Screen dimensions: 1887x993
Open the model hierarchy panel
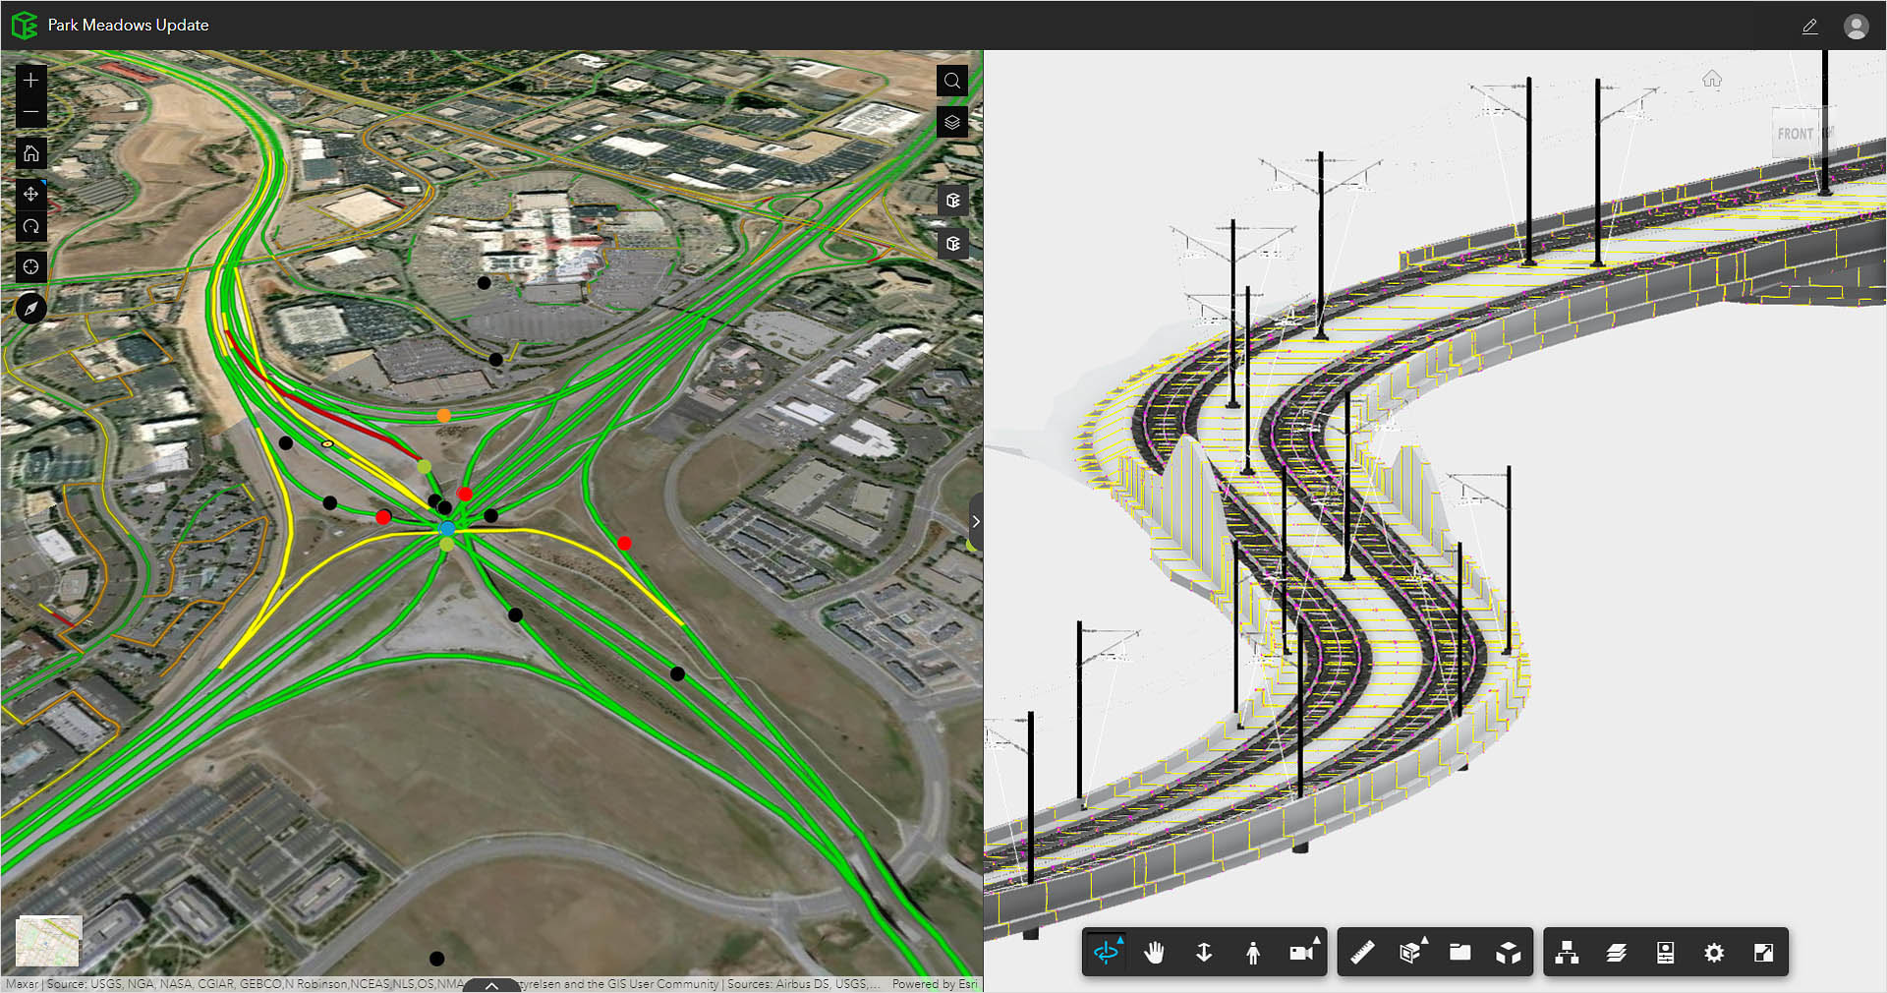(x=1567, y=952)
